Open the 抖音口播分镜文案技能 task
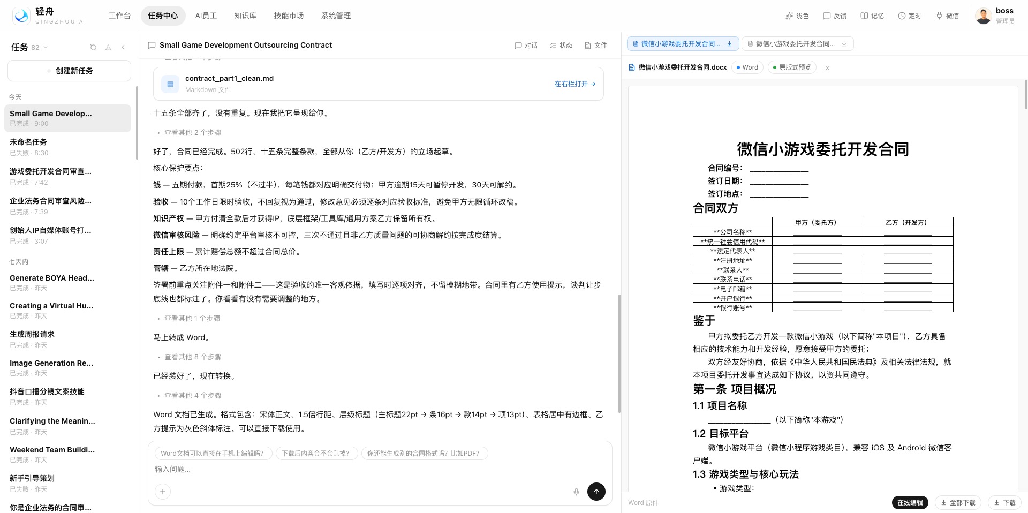 [67, 397]
